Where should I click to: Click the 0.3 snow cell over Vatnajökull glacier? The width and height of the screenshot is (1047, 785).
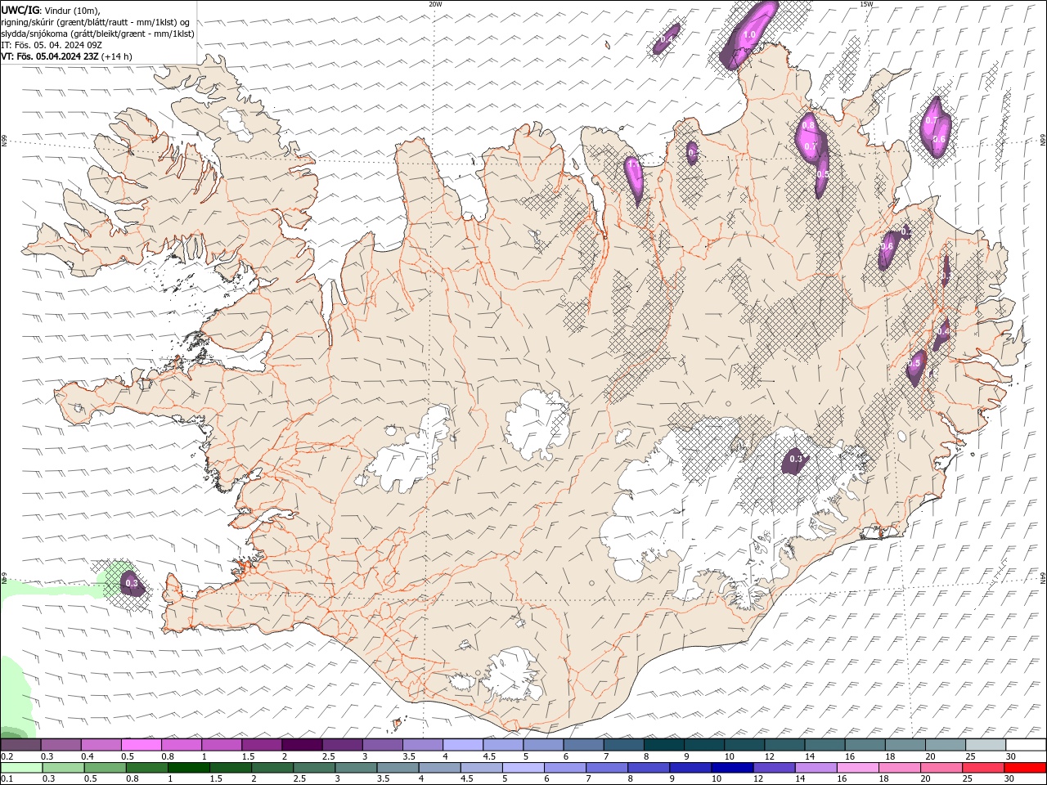coord(797,460)
